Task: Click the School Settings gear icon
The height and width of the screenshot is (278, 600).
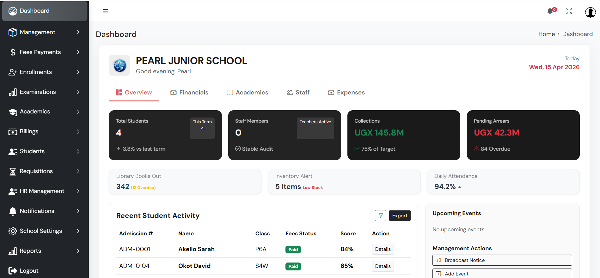Action: click(13, 231)
